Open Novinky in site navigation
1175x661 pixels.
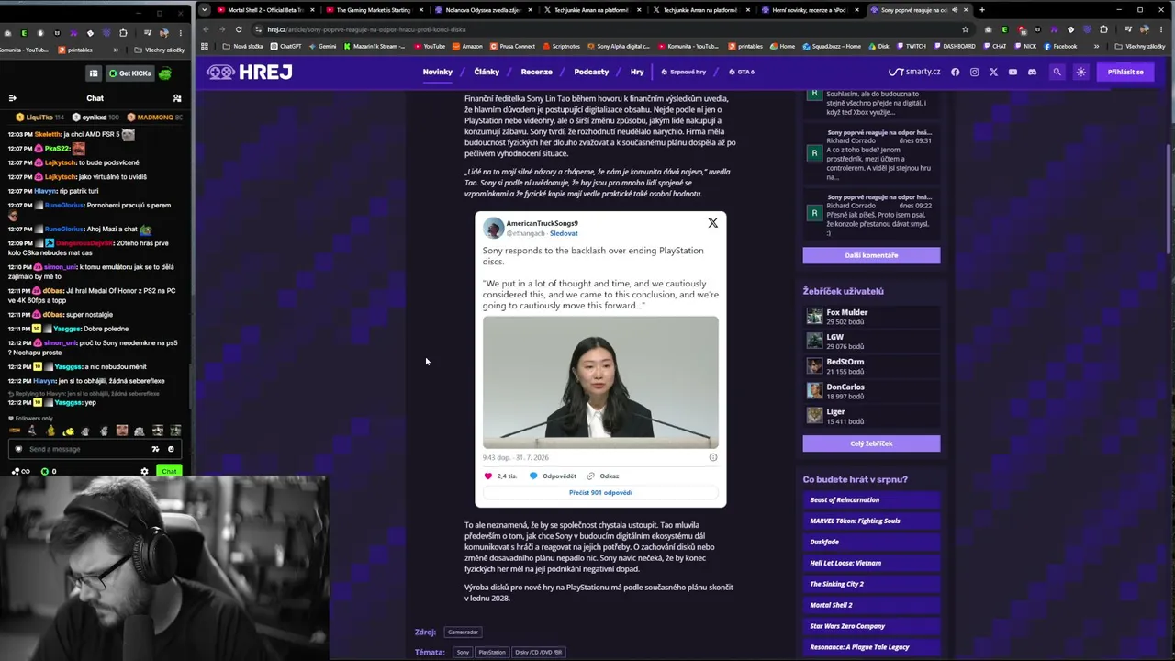click(438, 72)
